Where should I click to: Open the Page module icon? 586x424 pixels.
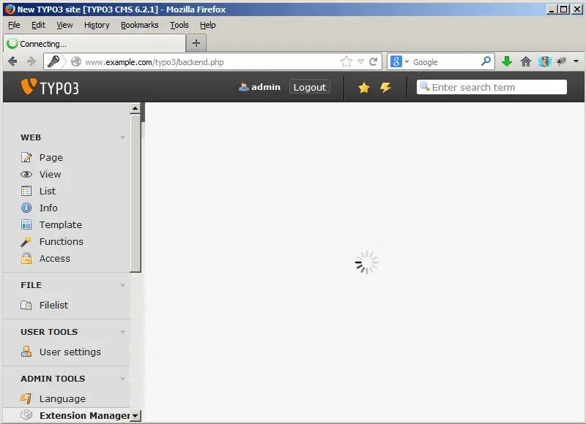26,157
